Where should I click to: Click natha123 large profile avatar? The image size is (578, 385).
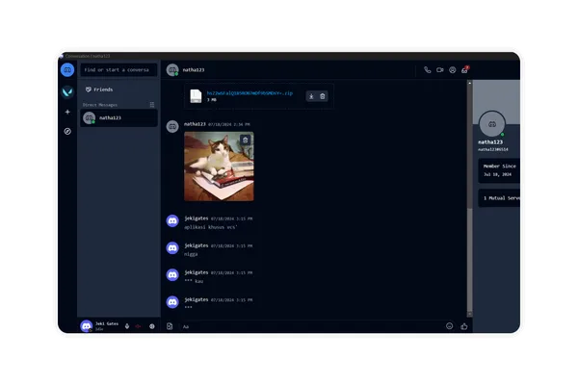[x=492, y=124]
